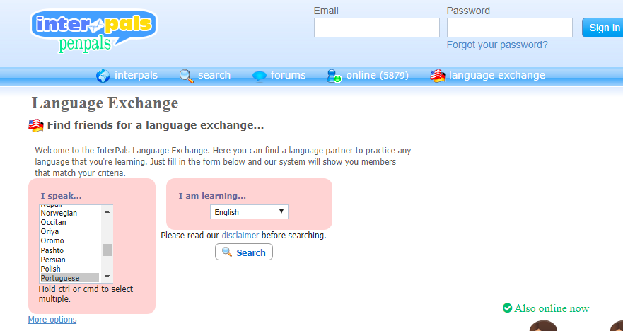Click the speech bubble forums icon
The height and width of the screenshot is (331, 623).
260,76
